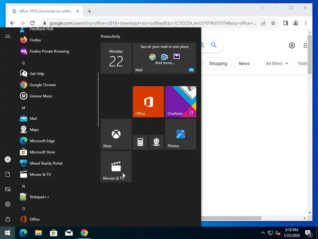The height and width of the screenshot is (239, 318).
Task: Select the News search filter
Action: [244, 63]
